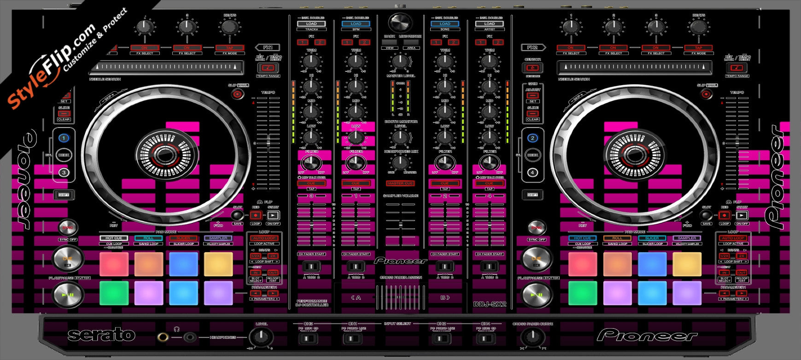Trigger the green performance pad on left deck
Screen dimensions: 801x360
114,293
